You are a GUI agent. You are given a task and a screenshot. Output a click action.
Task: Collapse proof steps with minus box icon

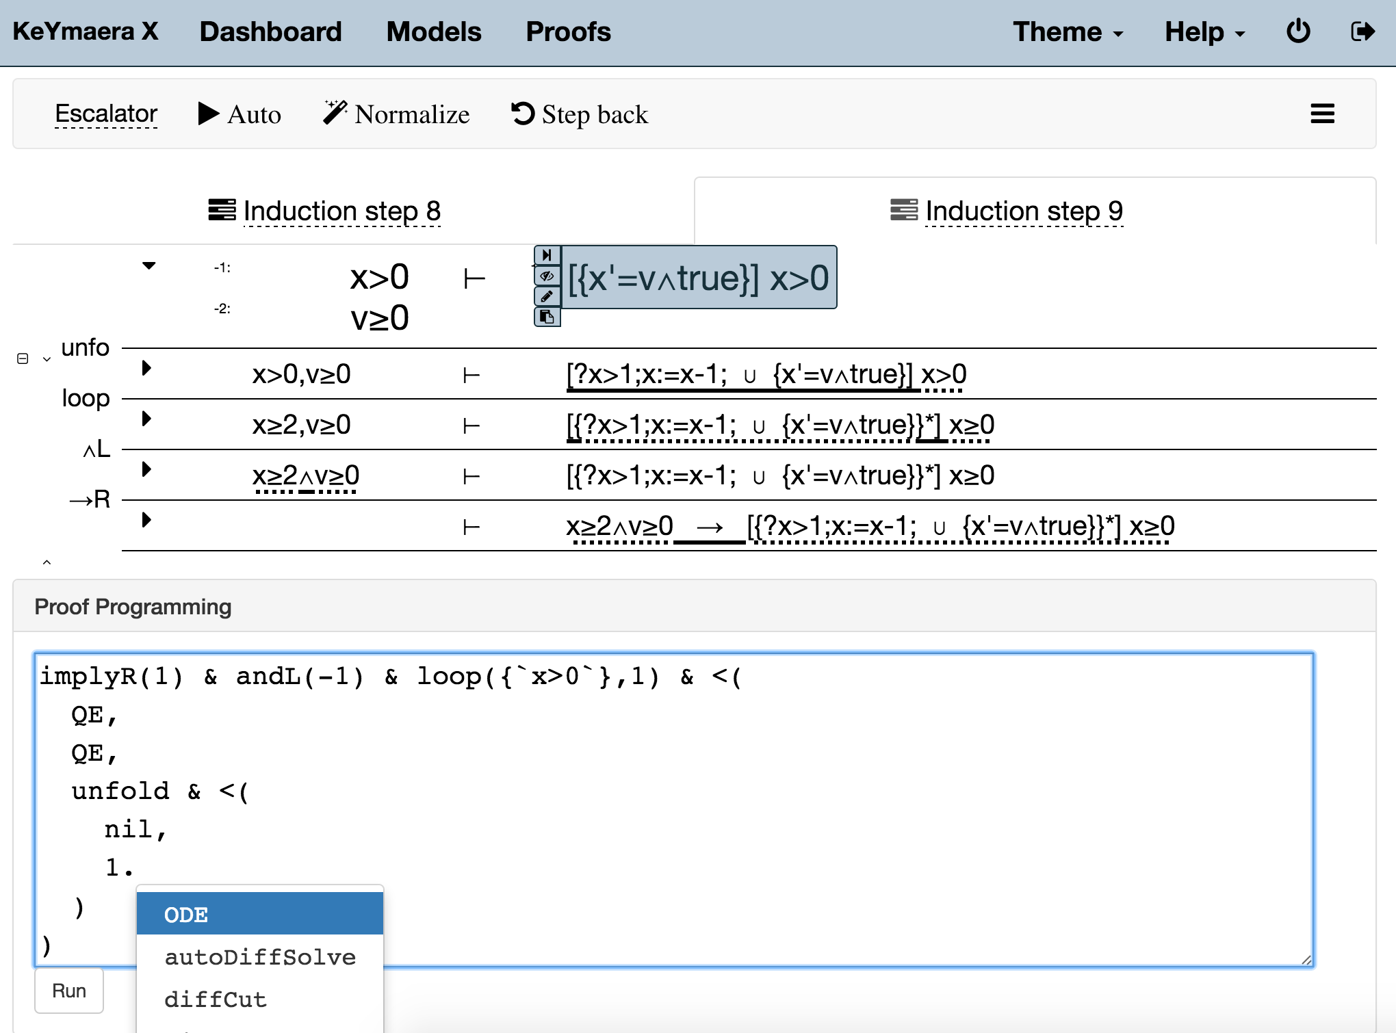(x=23, y=358)
